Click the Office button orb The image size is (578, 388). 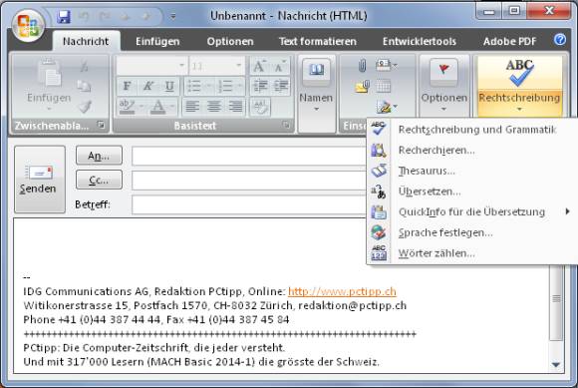click(28, 26)
